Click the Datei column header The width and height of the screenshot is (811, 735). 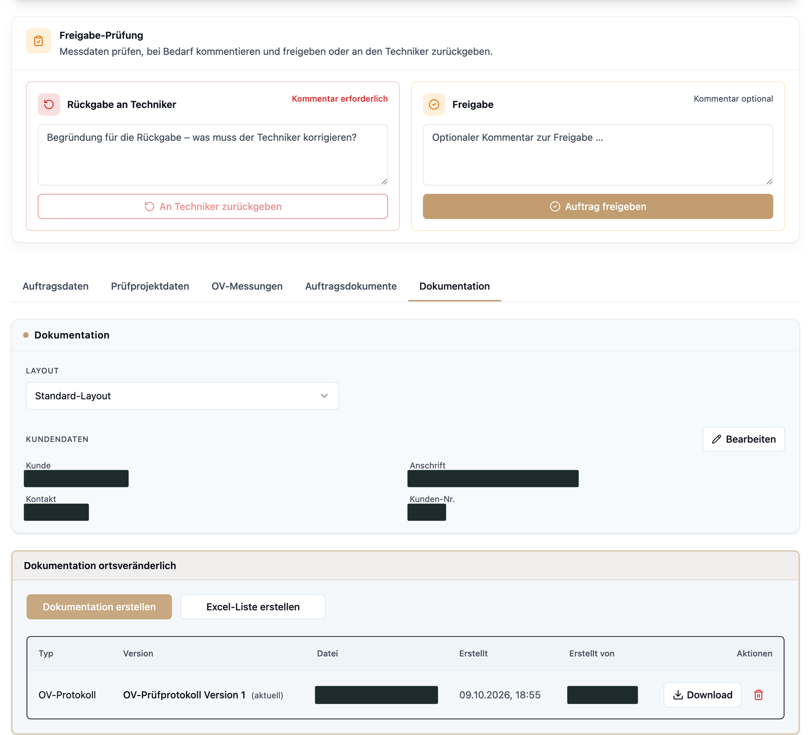pyautogui.click(x=327, y=653)
